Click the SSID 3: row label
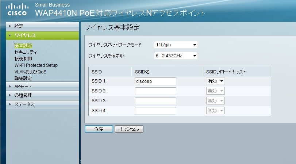 click(x=99, y=101)
